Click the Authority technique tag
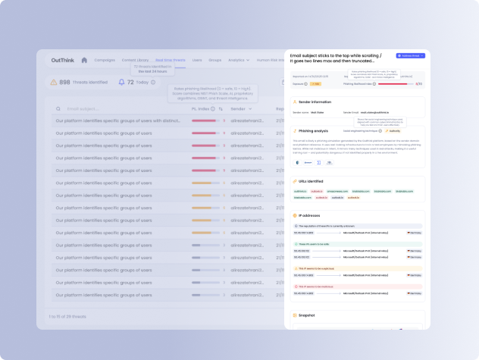The width and height of the screenshot is (479, 360). click(394, 130)
